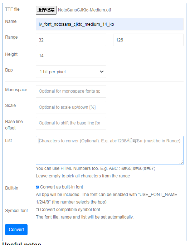Click the Useful notes heading
This screenshot has width=190, height=245.
tap(21, 244)
